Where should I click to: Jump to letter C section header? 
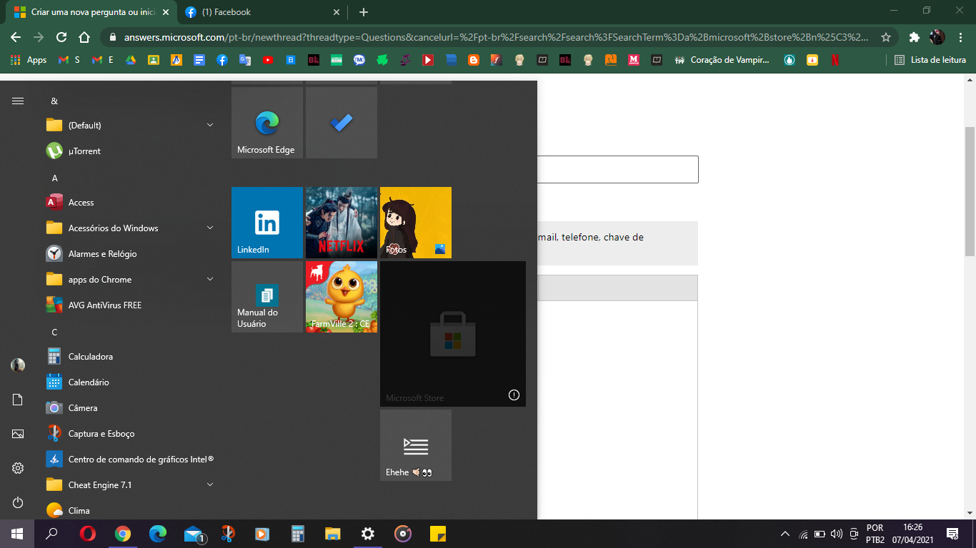pyautogui.click(x=55, y=332)
